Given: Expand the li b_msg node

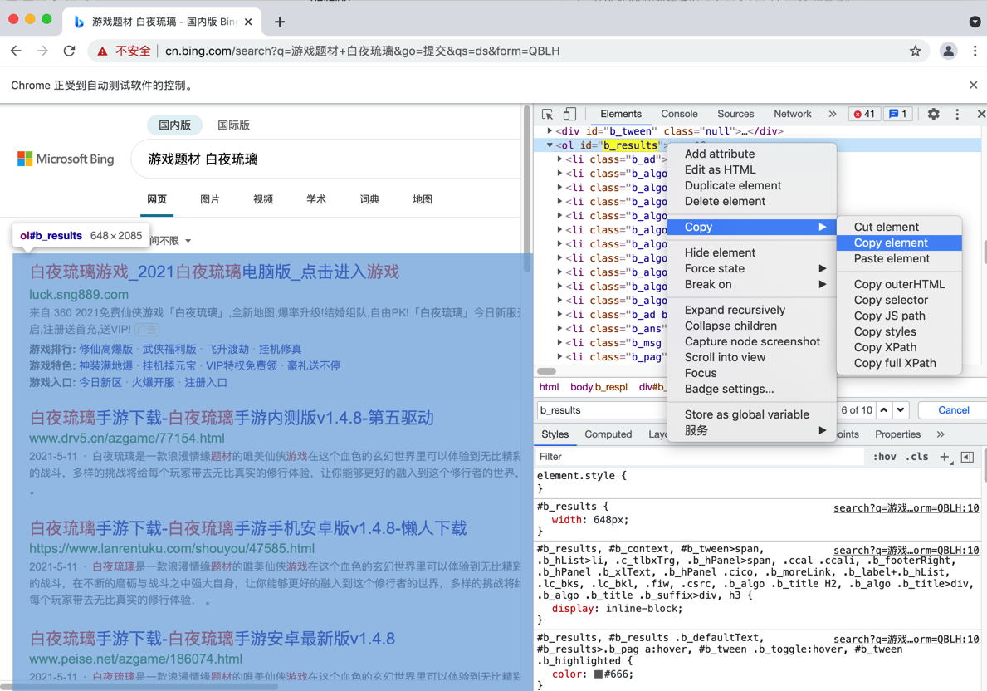Looking at the screenshot, I should (559, 343).
